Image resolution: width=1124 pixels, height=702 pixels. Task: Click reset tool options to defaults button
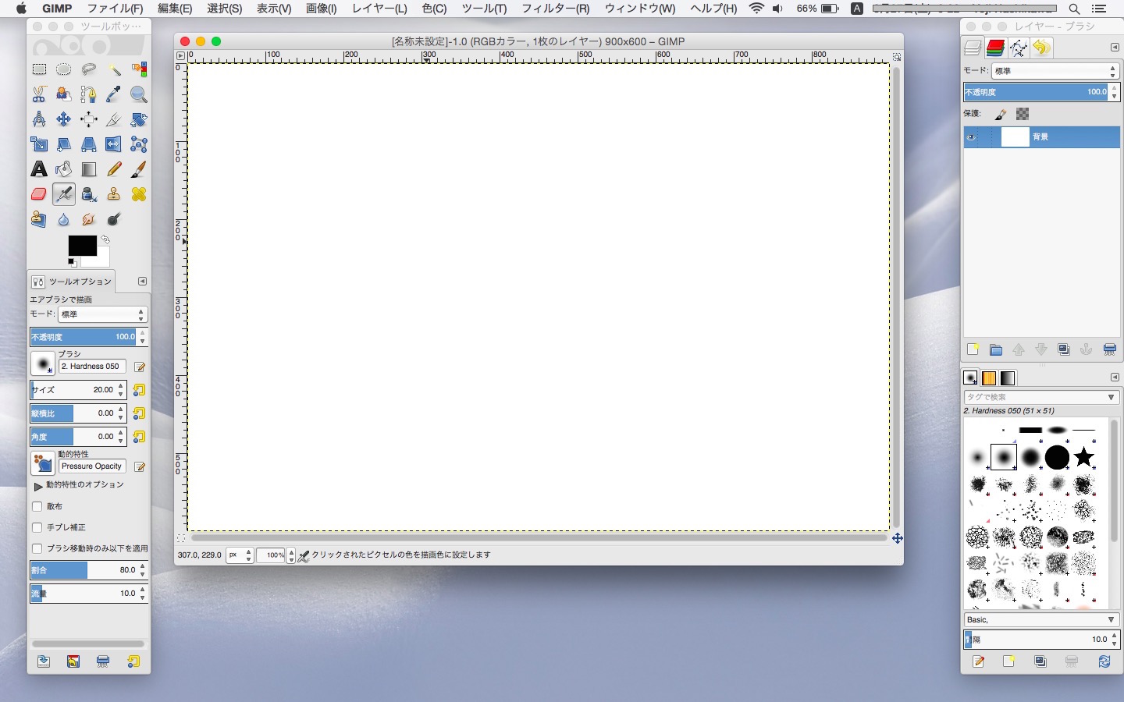click(133, 661)
